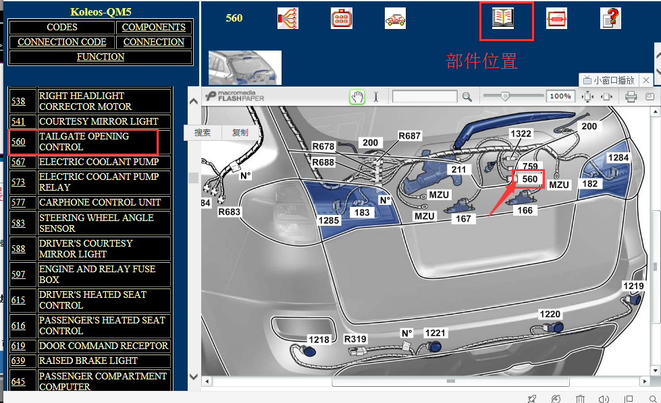Click CARPHONE CONTROL UNIT text
The image size is (661, 403).
tap(100, 202)
